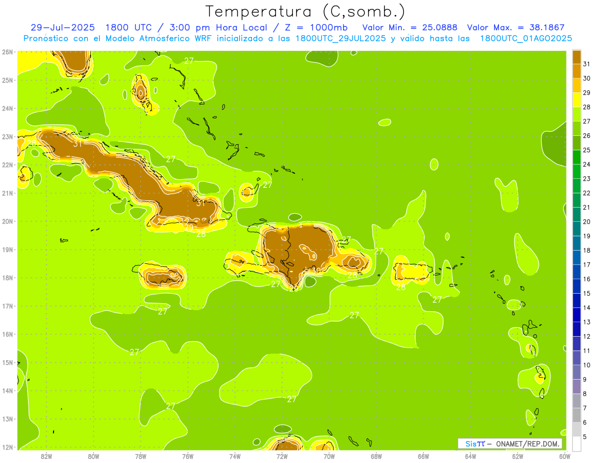This screenshot has height=463, width=600.
Task: Select the "Z = 1000mb" level text
Action: click(x=316, y=27)
